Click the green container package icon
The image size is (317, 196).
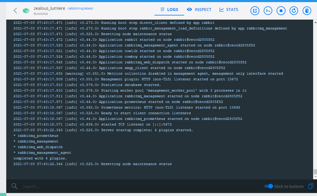click(x=26, y=10)
